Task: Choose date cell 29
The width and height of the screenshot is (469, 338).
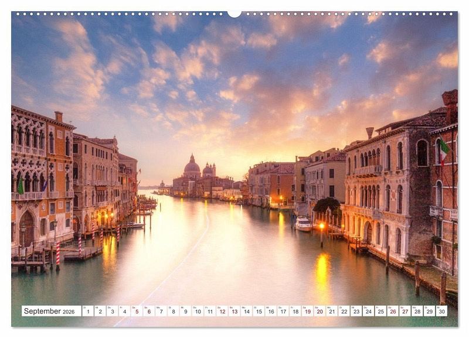Action: (429, 311)
